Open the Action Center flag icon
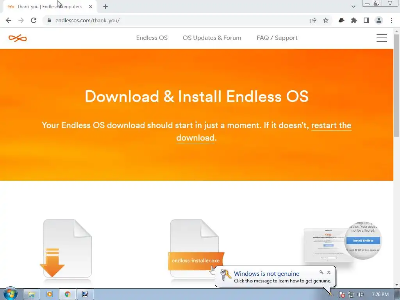Viewport: 400px width, 300px height. tap(341, 295)
